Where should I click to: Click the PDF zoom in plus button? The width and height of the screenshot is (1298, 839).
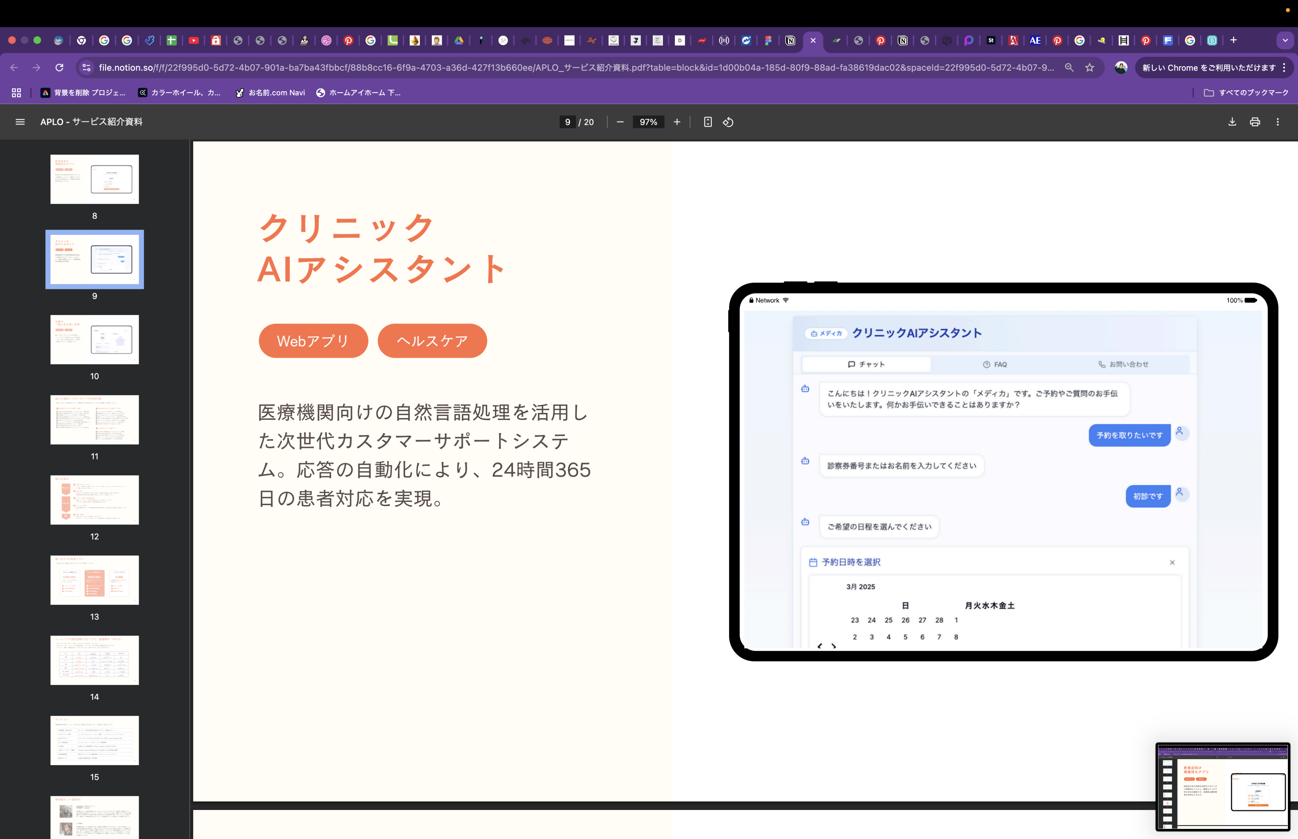click(x=677, y=122)
